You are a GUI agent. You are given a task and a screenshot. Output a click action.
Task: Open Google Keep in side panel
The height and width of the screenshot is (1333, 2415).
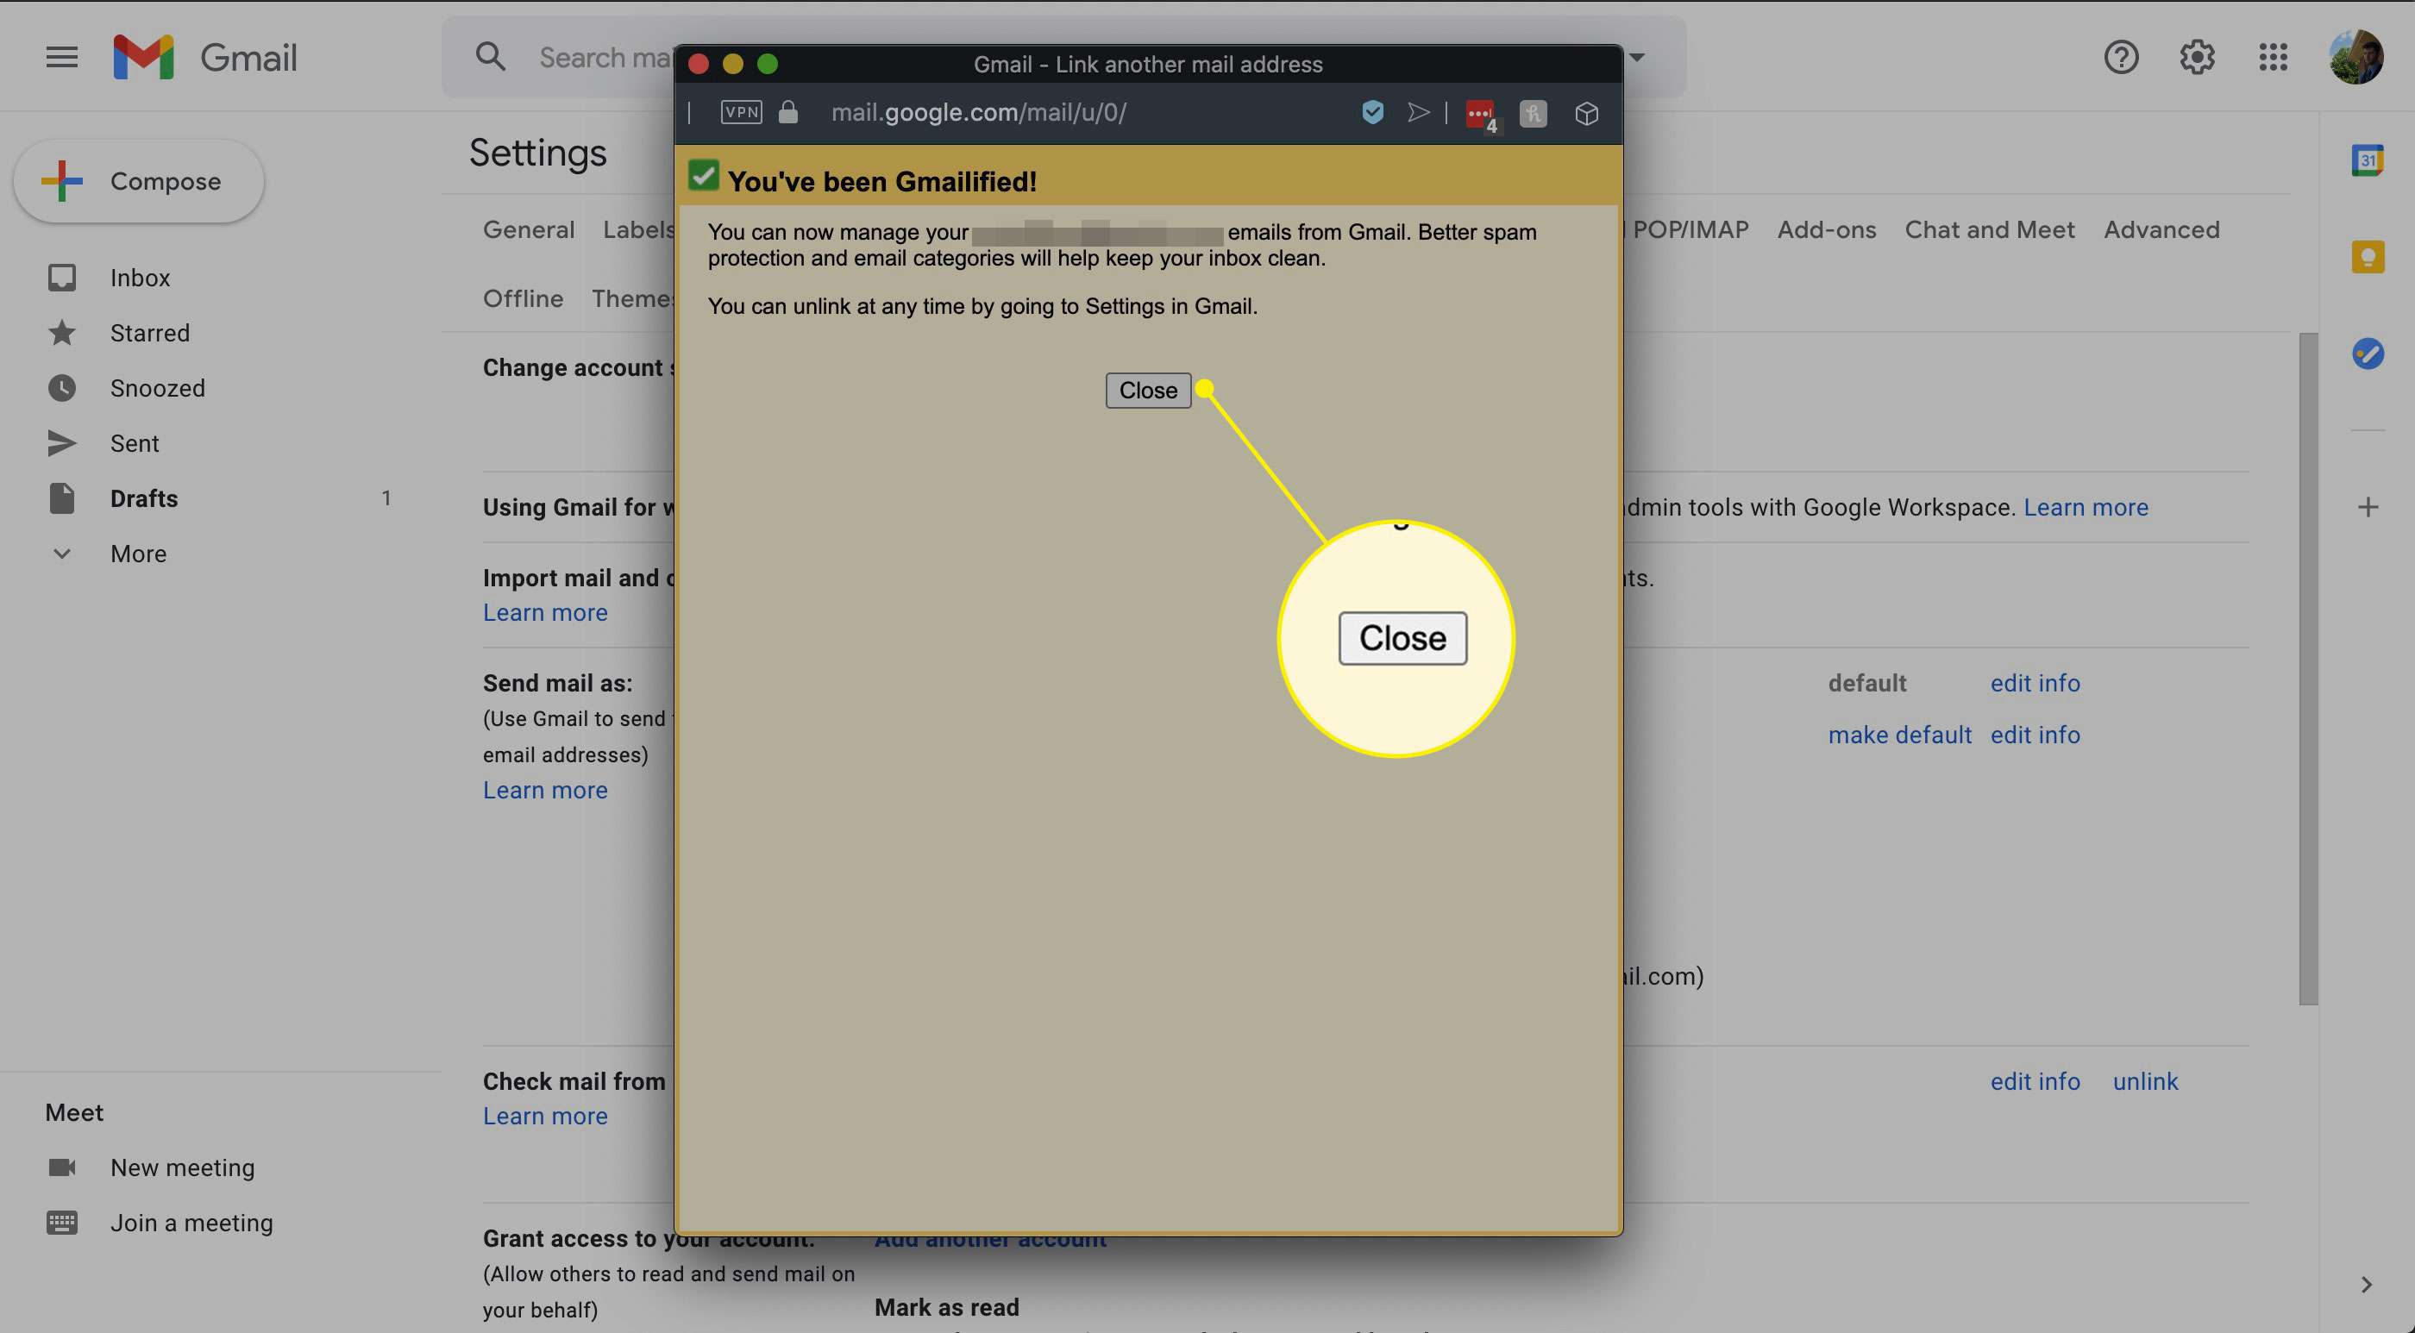pyautogui.click(x=2368, y=257)
